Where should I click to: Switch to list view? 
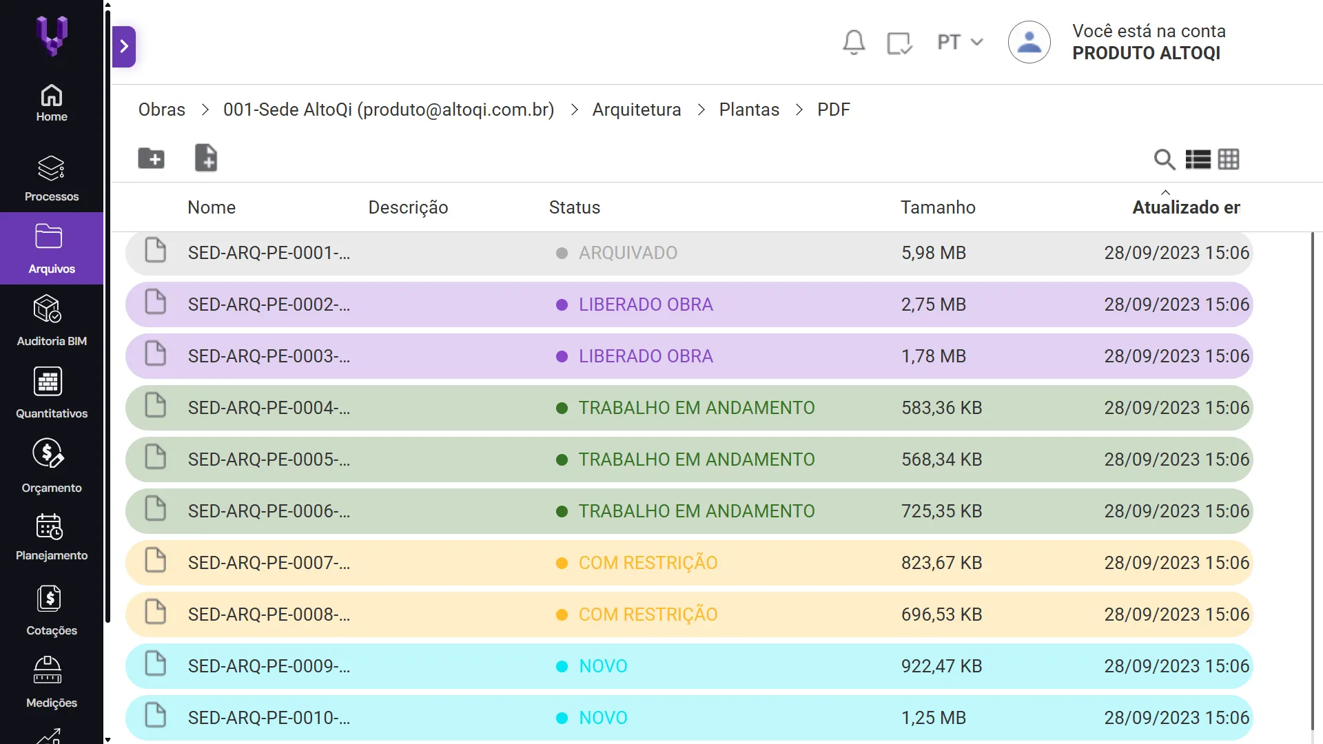1198,159
